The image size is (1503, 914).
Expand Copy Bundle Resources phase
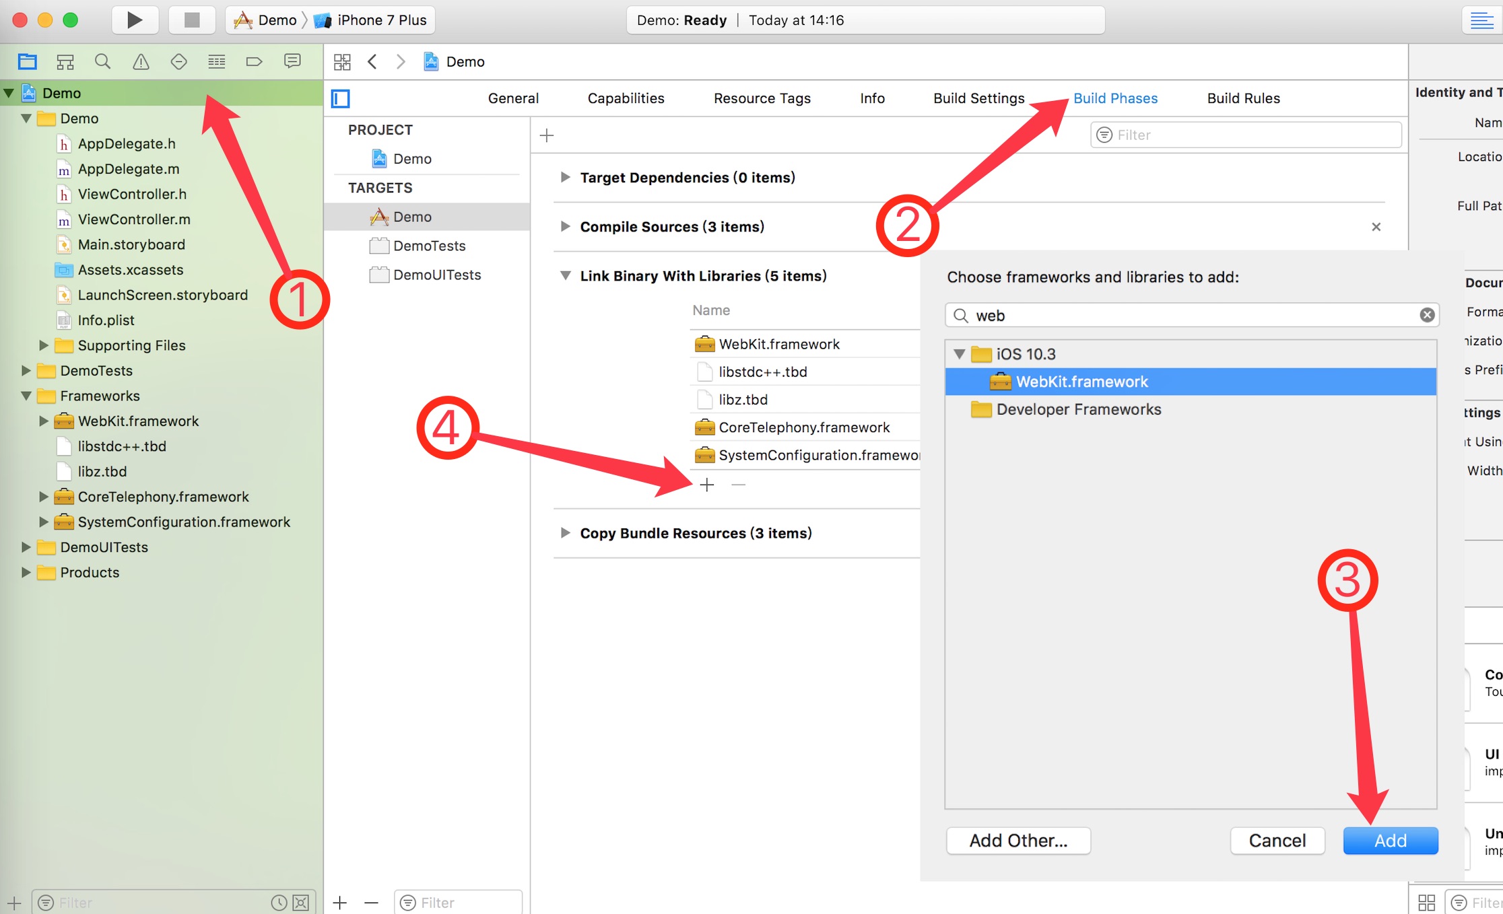[x=566, y=533]
